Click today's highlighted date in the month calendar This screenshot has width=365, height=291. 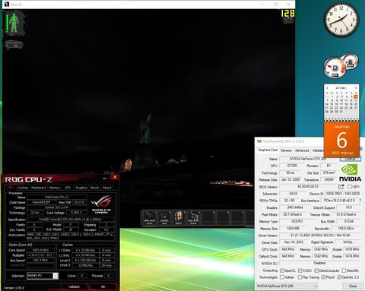pos(356,96)
